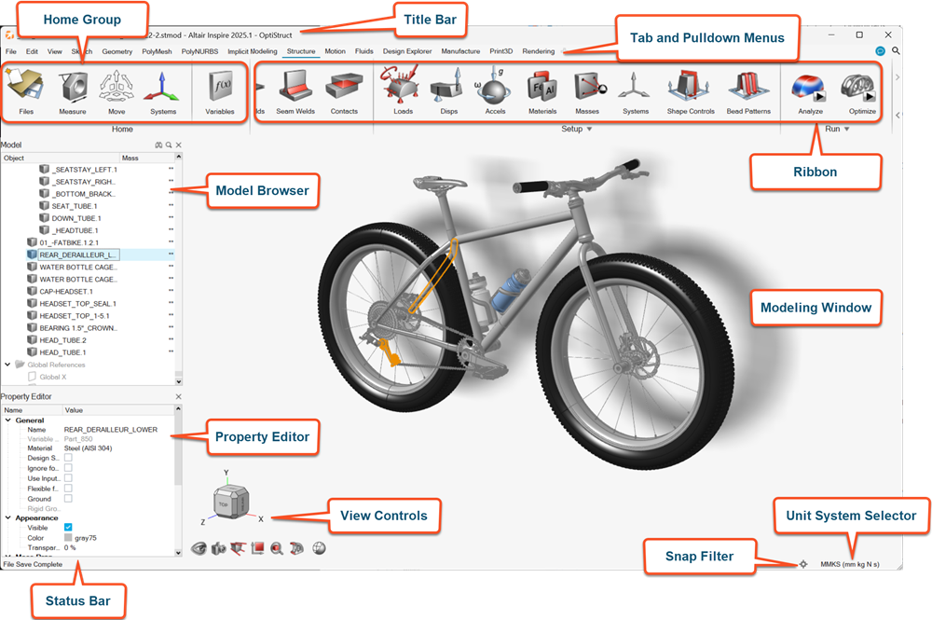Screen dimensions: 932x620
Task: Select the Masses tool
Action: pos(588,91)
